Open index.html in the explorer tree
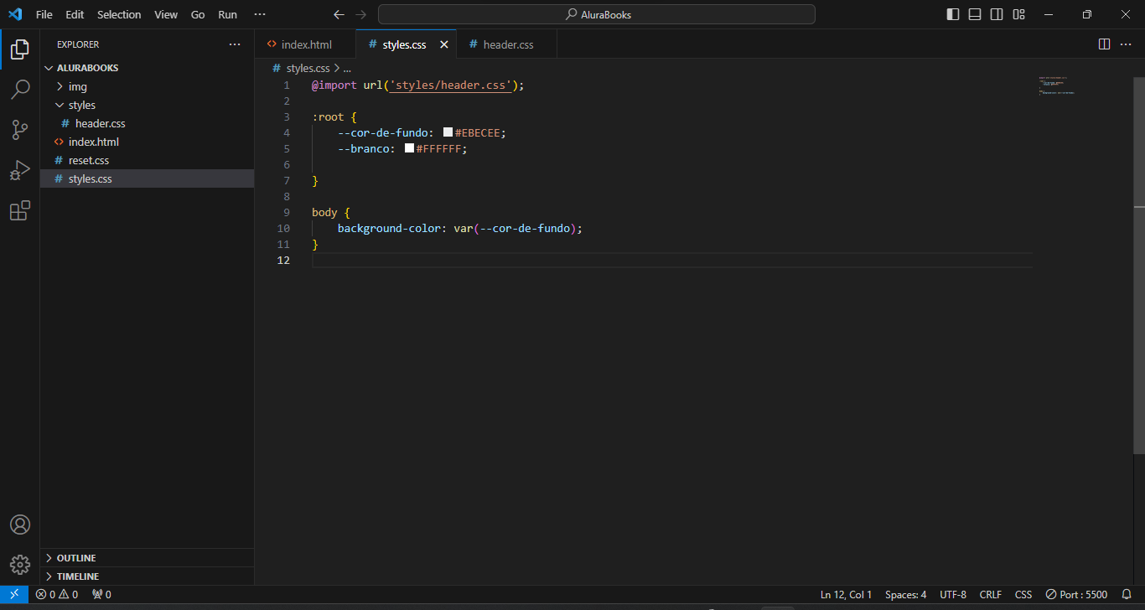 147,142
